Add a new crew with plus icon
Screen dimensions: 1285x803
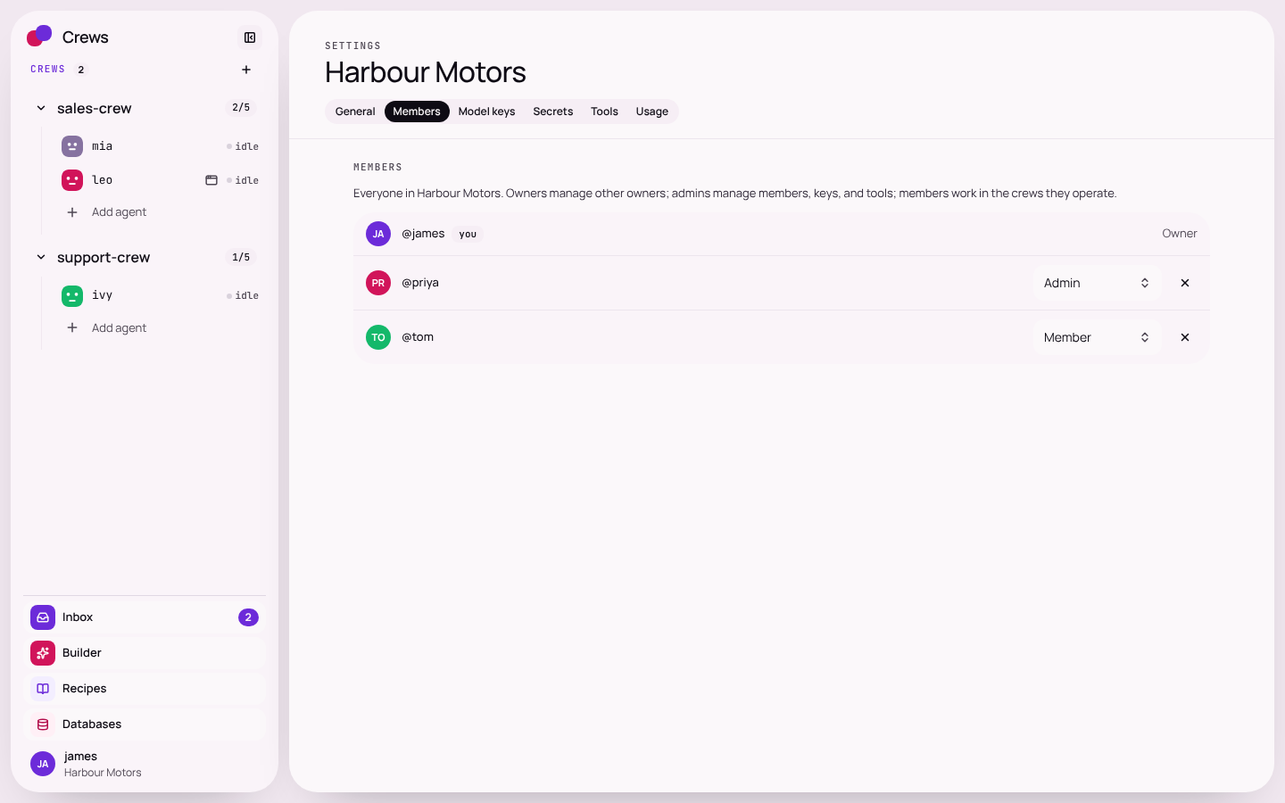(x=246, y=70)
